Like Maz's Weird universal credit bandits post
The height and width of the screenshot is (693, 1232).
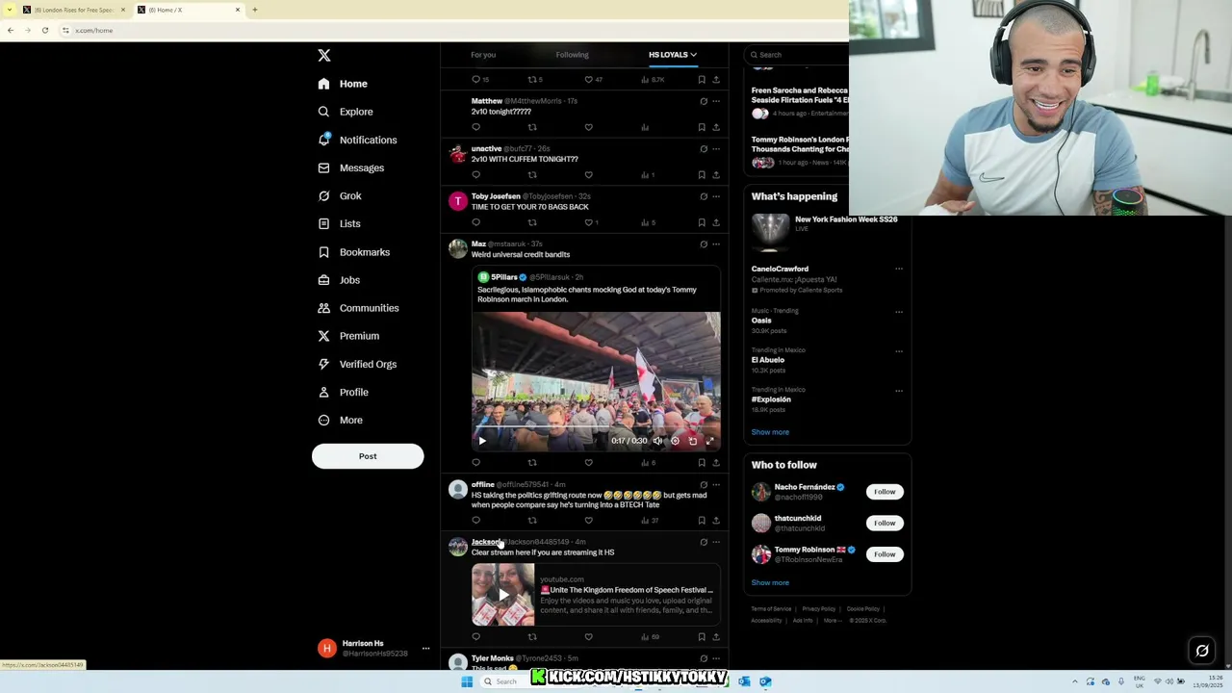[x=588, y=463]
